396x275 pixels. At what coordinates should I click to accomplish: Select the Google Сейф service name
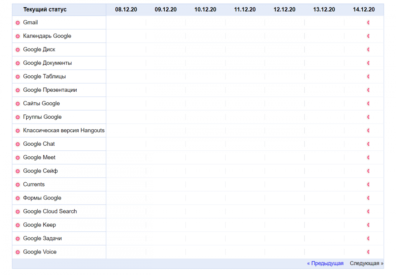[x=41, y=171]
